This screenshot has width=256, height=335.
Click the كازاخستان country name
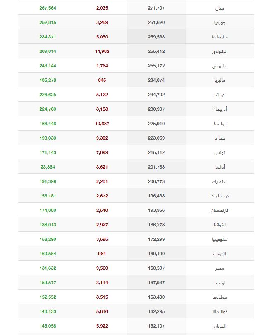[220, 210]
